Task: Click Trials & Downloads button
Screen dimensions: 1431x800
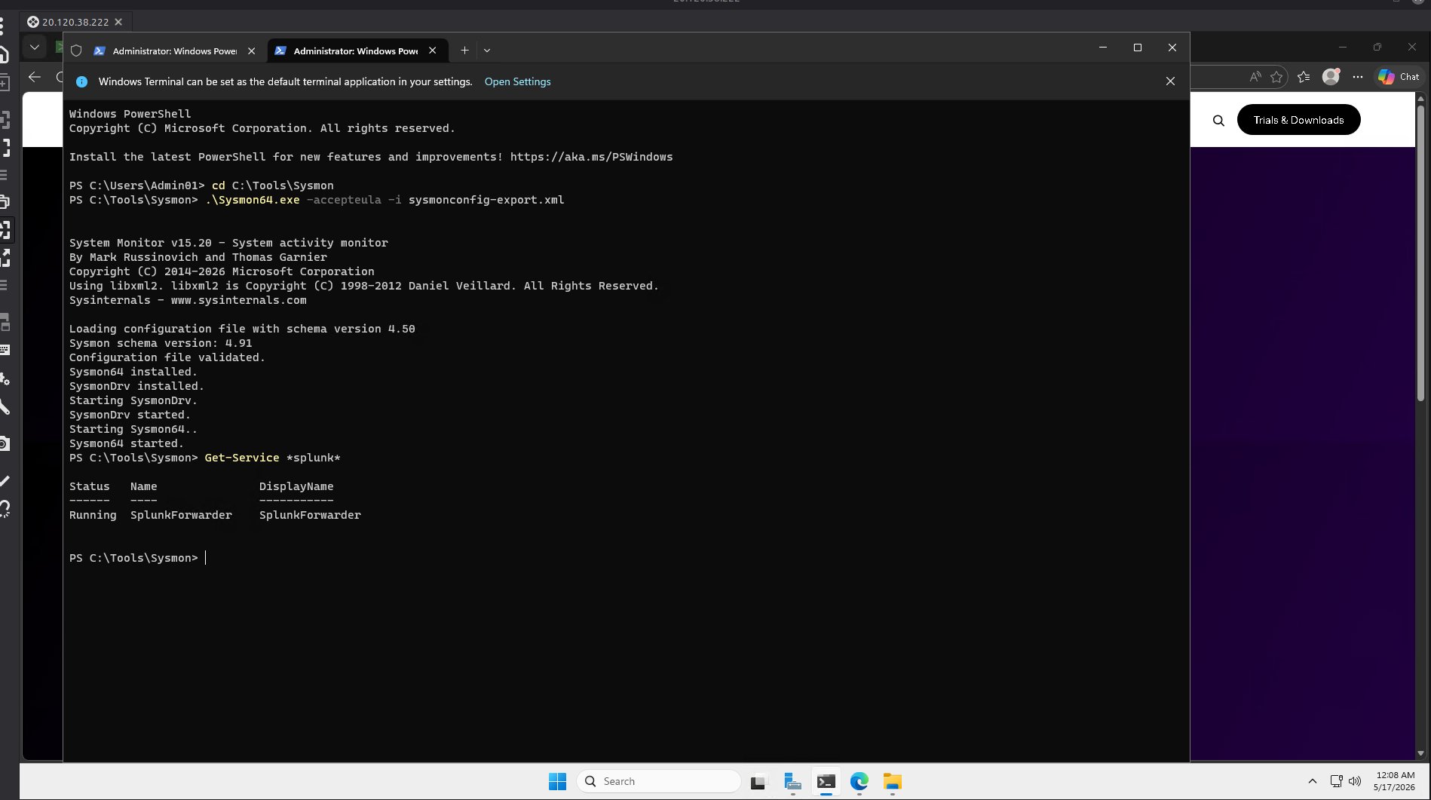Action: click(1298, 120)
